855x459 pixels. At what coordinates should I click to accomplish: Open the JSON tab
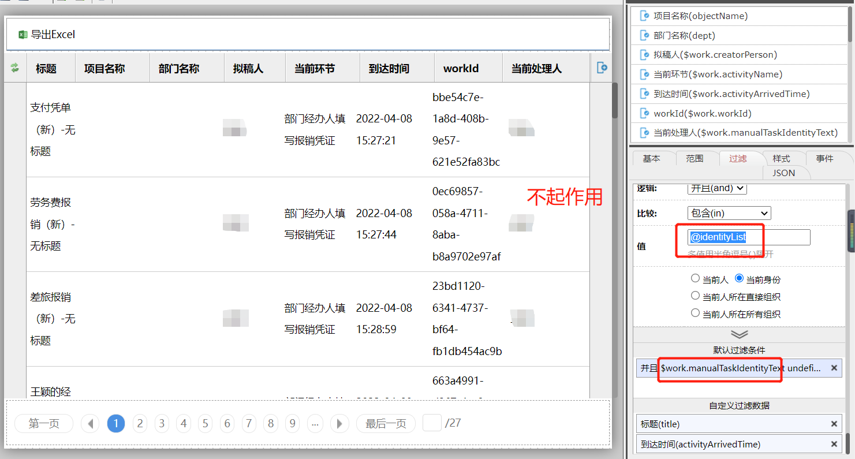click(784, 173)
